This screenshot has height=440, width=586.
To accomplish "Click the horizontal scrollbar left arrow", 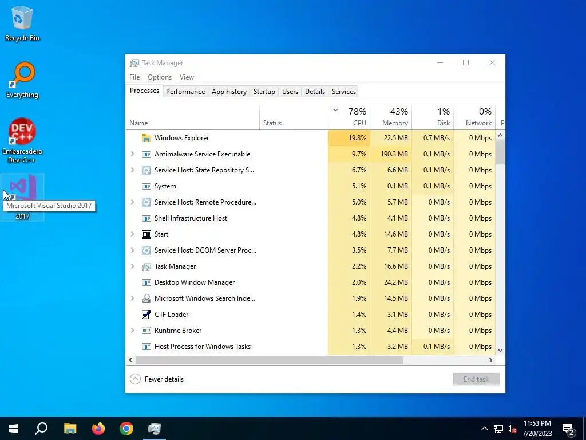I will click(x=130, y=360).
